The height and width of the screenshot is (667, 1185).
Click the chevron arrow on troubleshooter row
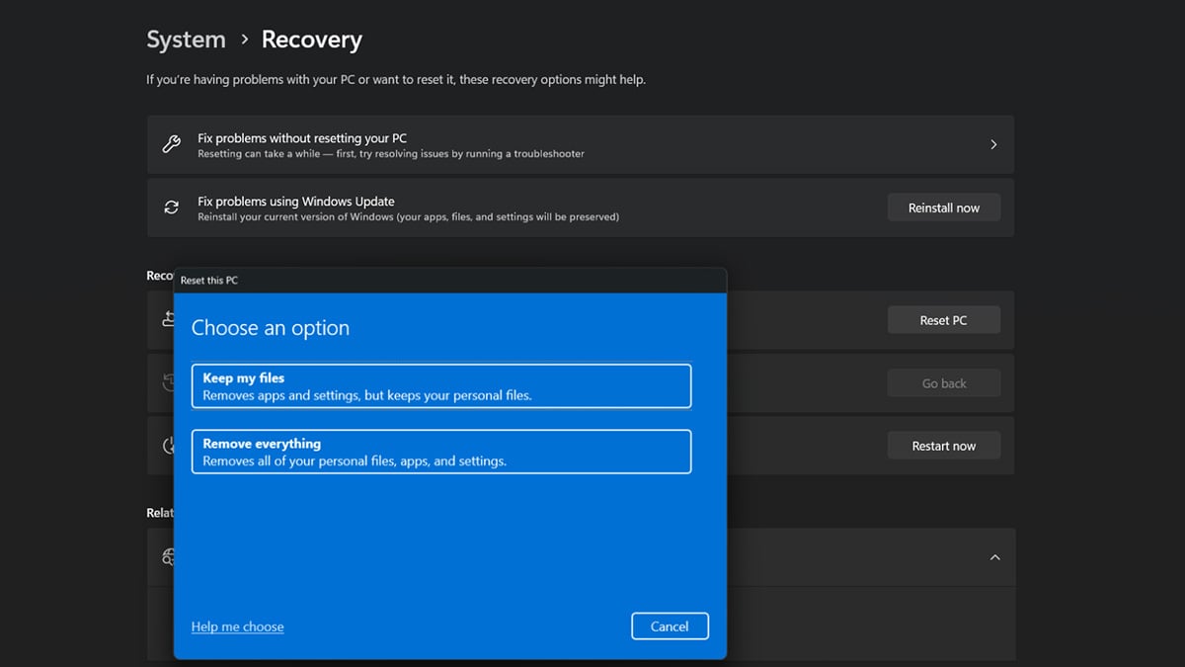[x=993, y=145]
